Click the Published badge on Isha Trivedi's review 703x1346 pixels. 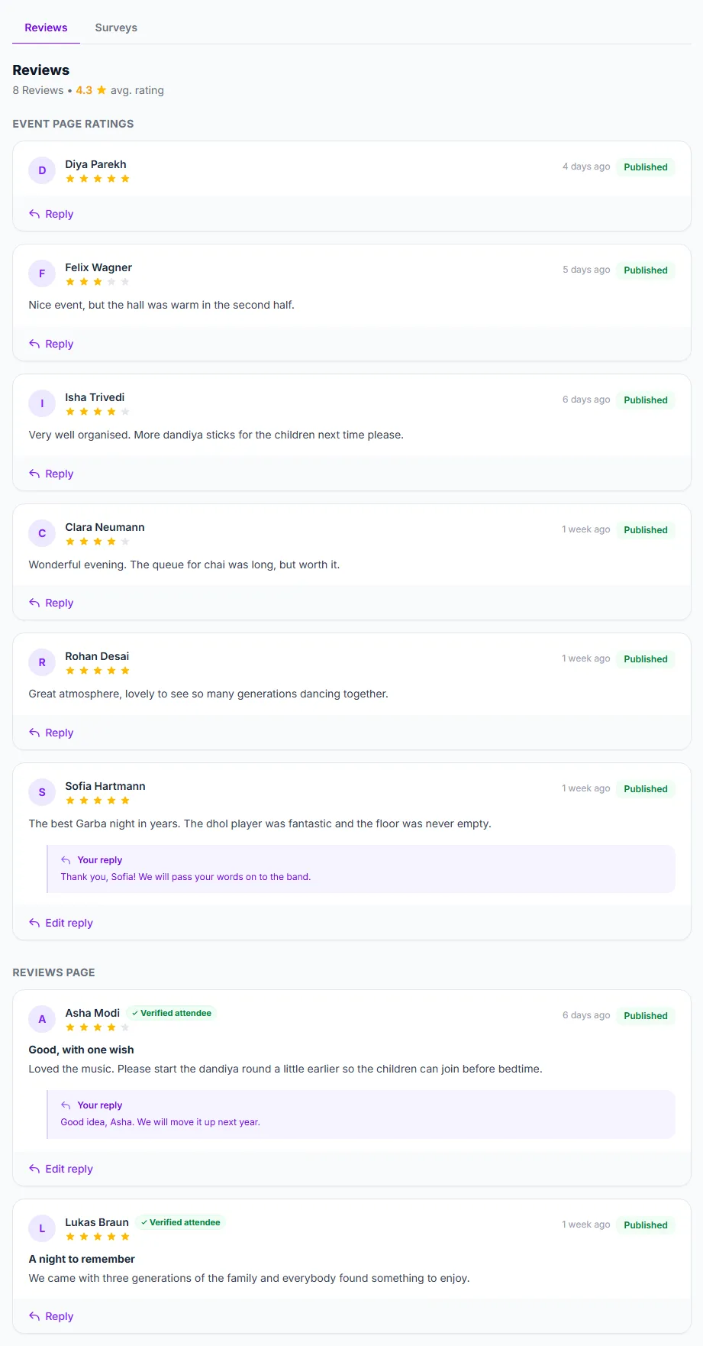coord(646,400)
